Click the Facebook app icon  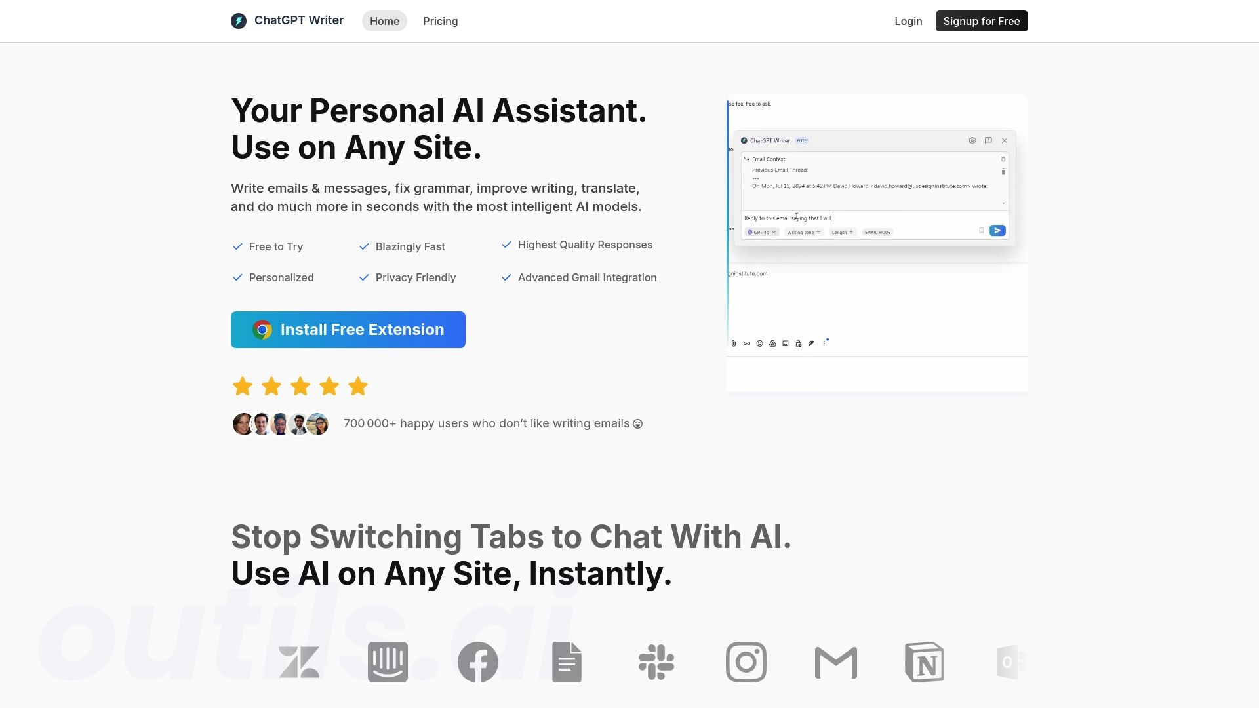tap(477, 662)
